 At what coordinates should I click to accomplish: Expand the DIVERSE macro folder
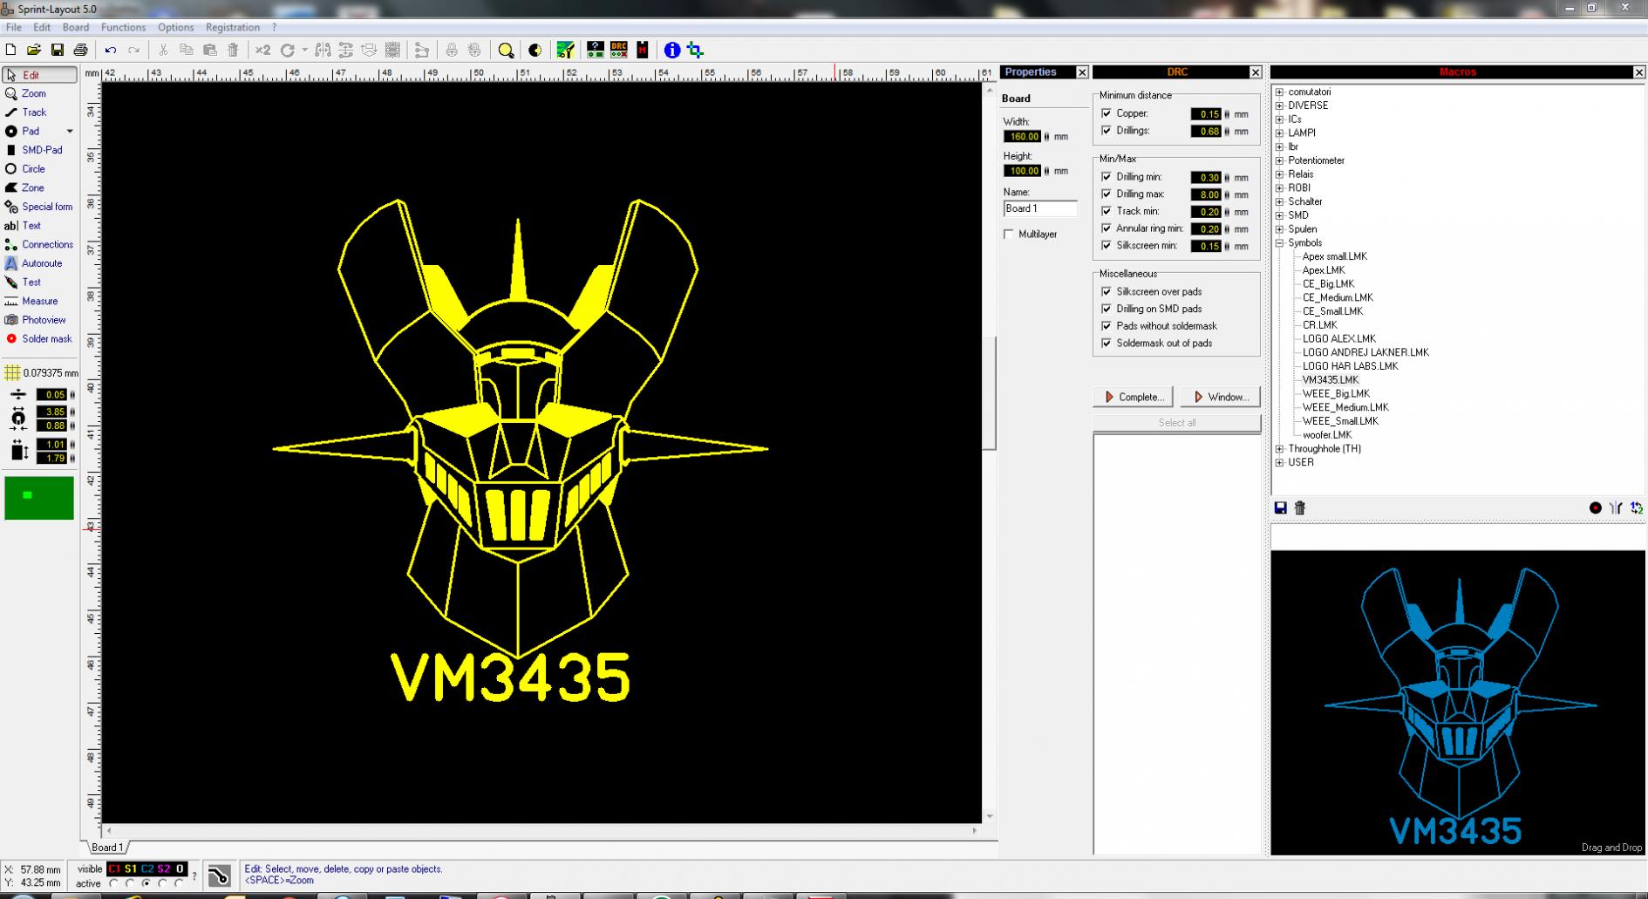tap(1279, 106)
